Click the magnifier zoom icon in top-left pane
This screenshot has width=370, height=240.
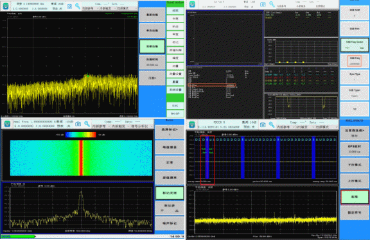tap(78, 6)
